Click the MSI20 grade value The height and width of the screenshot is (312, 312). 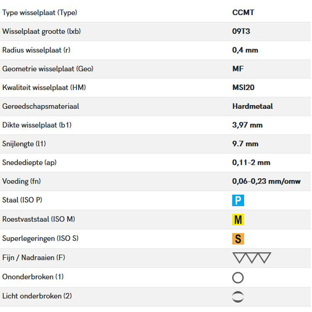tap(243, 87)
